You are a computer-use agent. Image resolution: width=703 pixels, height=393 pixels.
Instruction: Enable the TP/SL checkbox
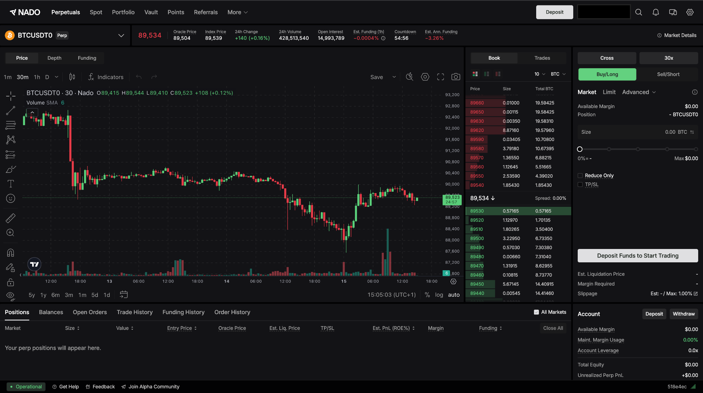point(580,184)
